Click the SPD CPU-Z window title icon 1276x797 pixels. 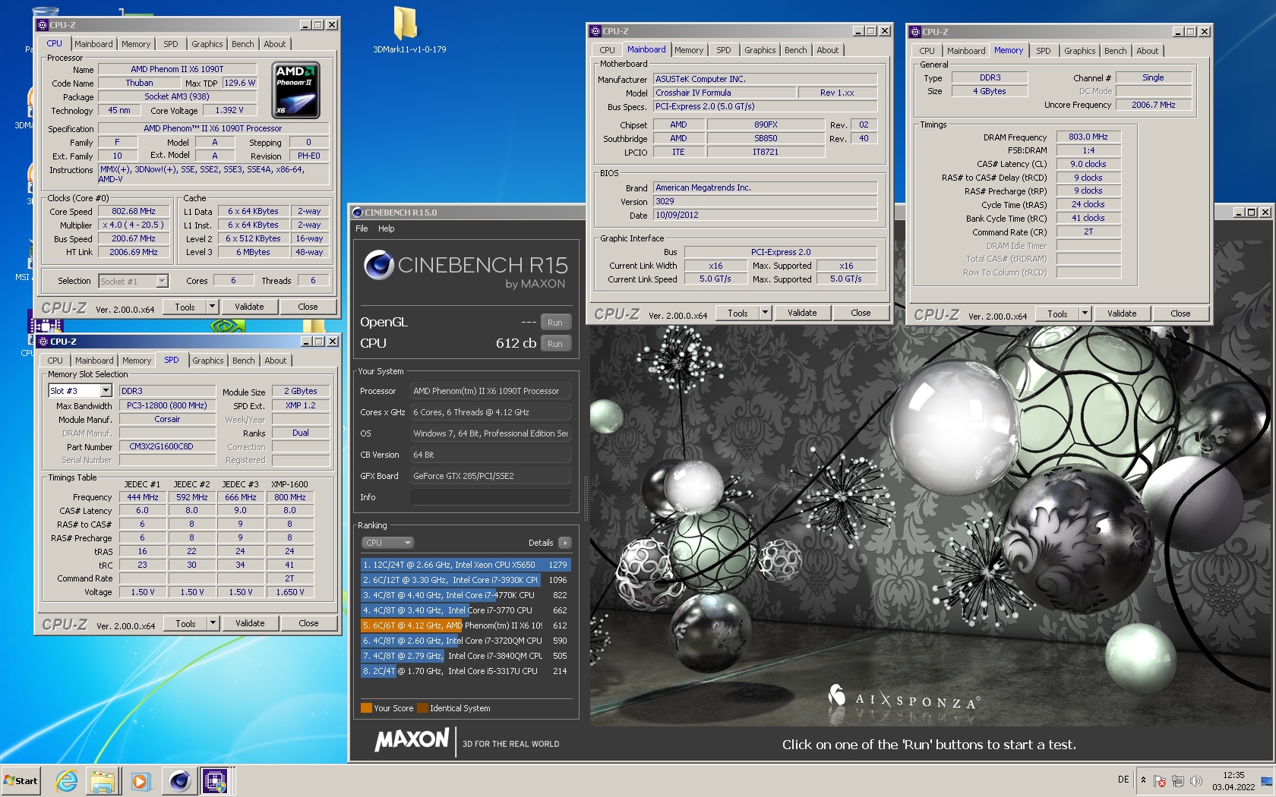point(43,342)
